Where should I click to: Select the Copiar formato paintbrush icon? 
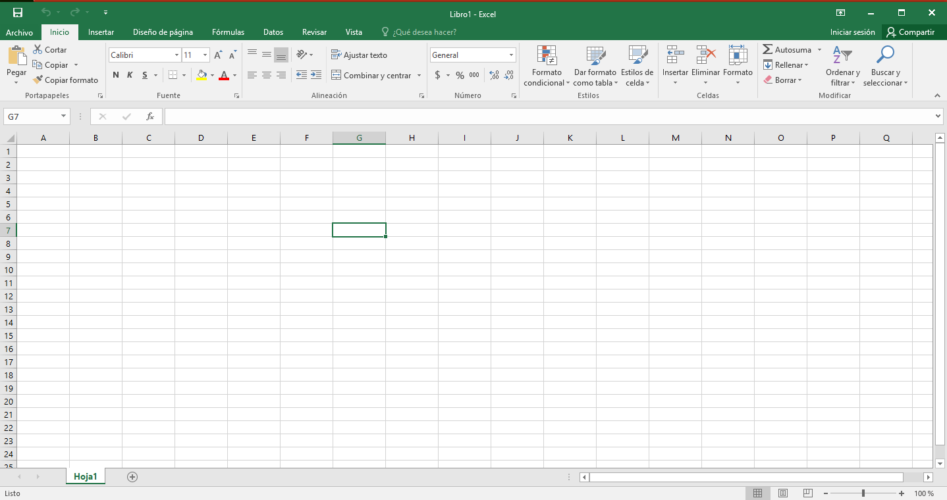38,80
